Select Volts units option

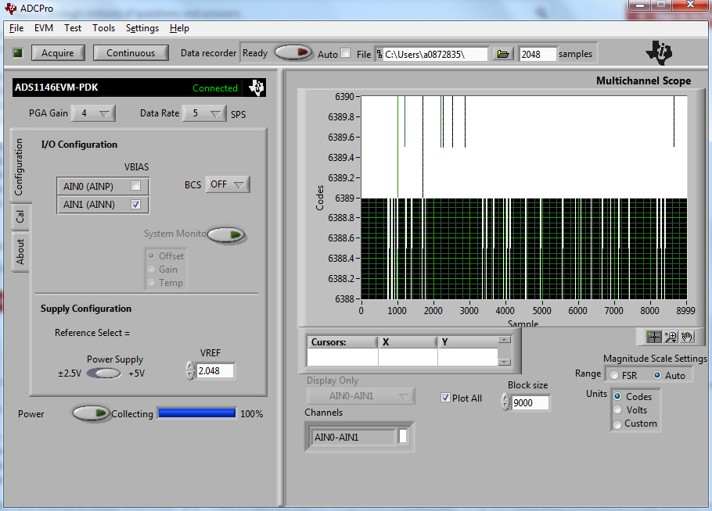click(x=617, y=410)
